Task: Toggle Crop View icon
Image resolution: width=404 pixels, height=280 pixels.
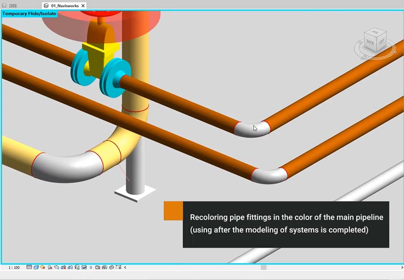Action: click(64, 267)
